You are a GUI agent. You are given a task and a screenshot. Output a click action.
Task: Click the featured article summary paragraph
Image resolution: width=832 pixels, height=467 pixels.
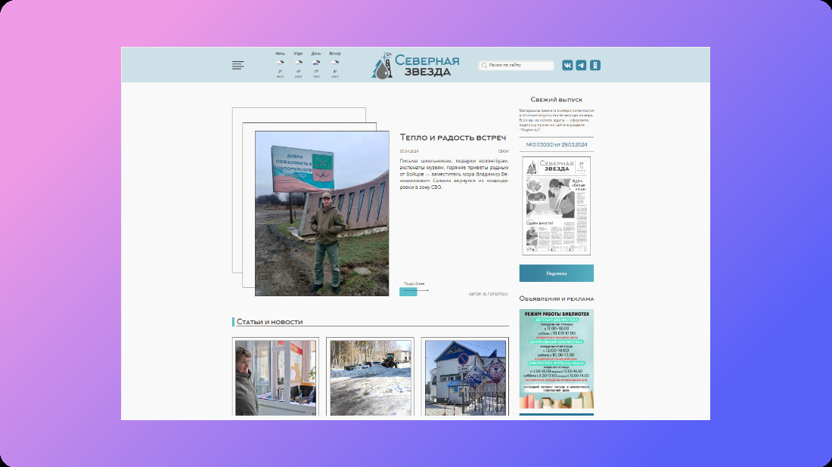(x=454, y=174)
